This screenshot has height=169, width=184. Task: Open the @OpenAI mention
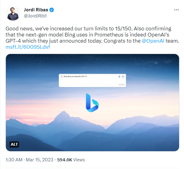pyautogui.click(x=153, y=41)
